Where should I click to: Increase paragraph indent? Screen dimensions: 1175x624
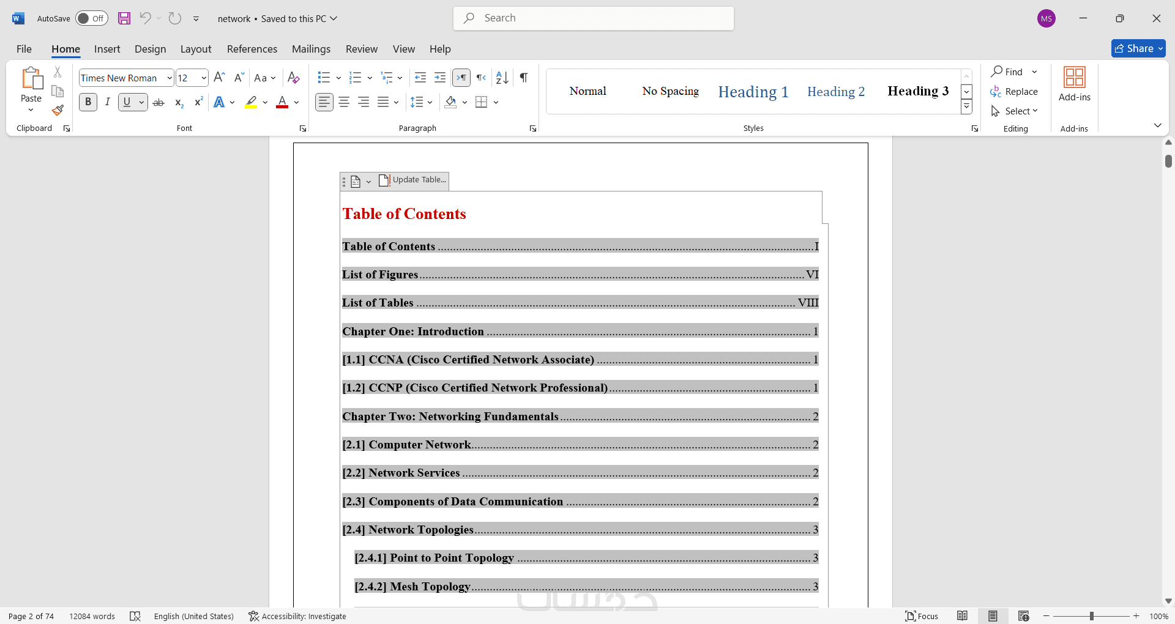click(440, 78)
